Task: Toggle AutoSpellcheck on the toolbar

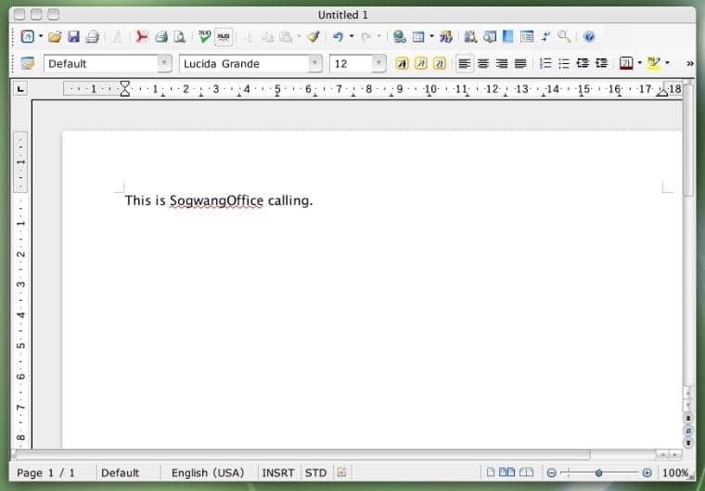Action: coord(224,37)
